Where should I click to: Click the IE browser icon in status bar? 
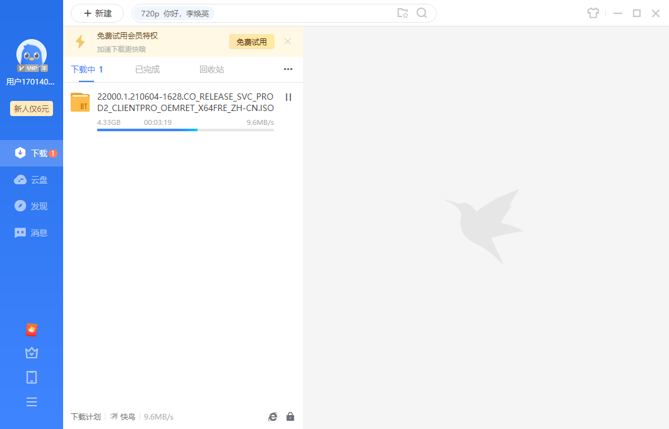point(273,416)
